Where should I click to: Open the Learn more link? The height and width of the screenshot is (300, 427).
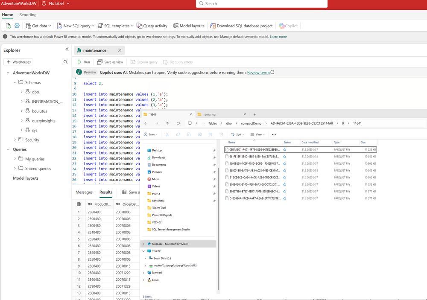(278, 36)
